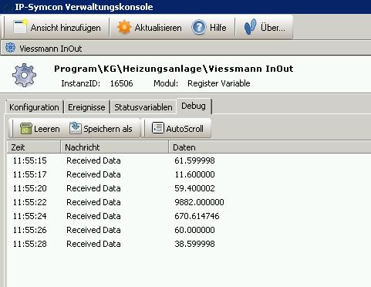Clear debug log with the Leeren label
The height and width of the screenshot is (287, 371).
pyautogui.click(x=47, y=129)
